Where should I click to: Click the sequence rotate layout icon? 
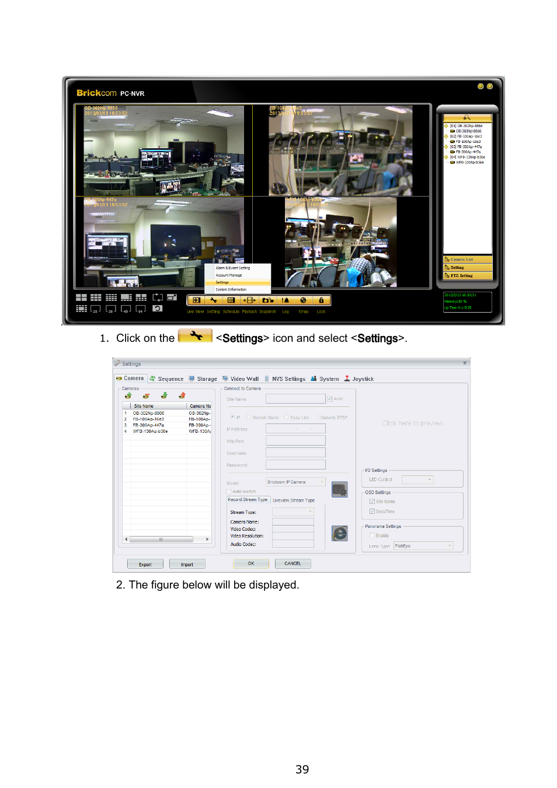point(158,297)
